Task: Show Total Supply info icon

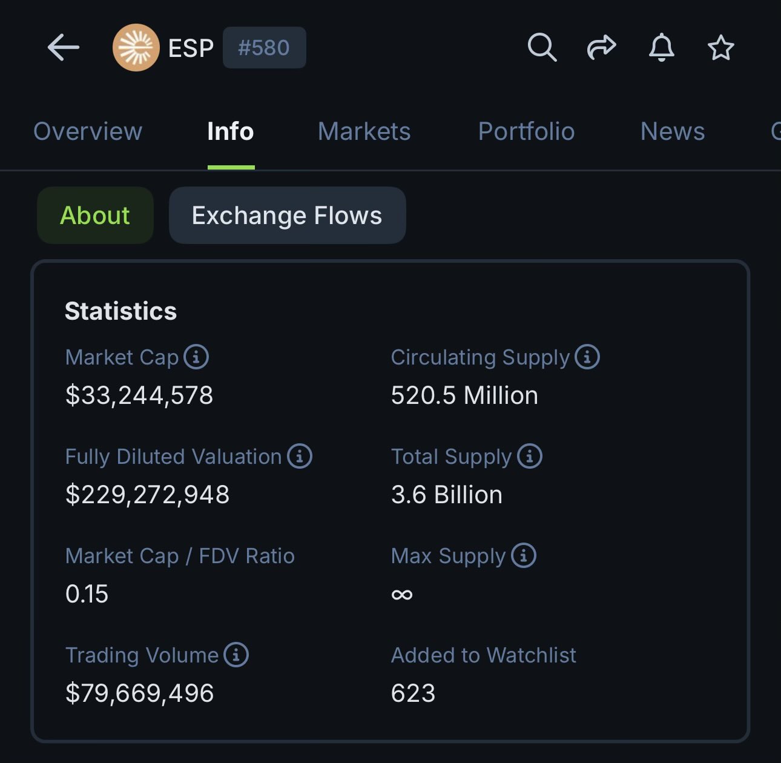Action: pos(530,456)
